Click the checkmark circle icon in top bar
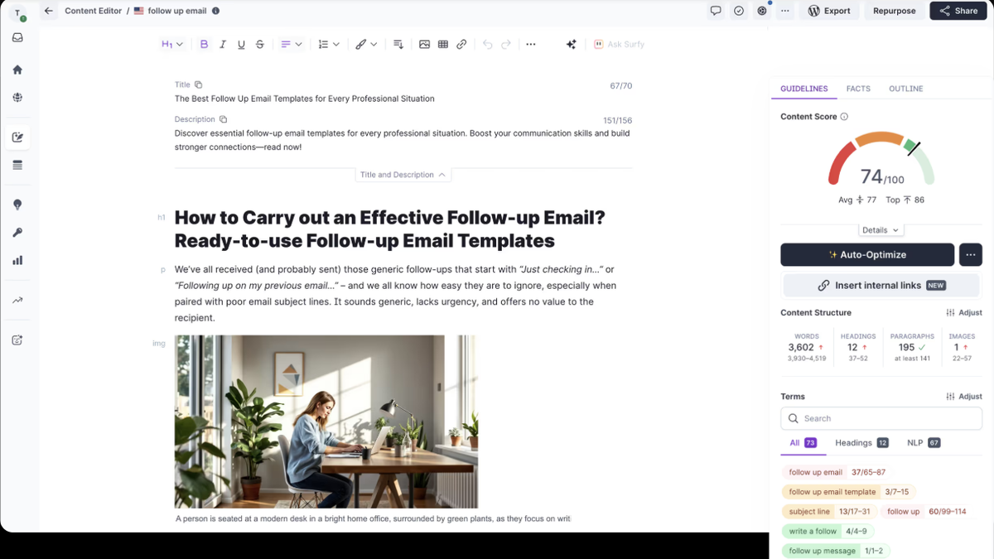The height and width of the screenshot is (559, 994). 739,11
